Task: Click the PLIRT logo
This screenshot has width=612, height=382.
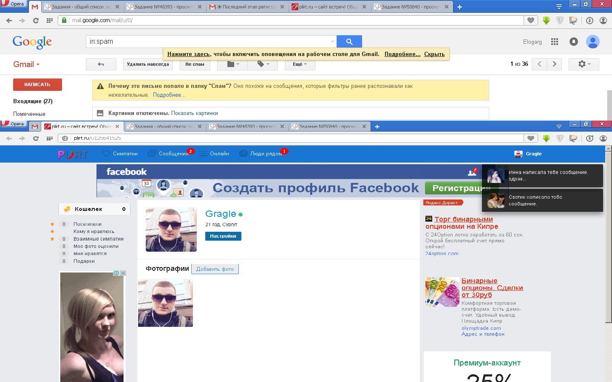Action: [x=73, y=154]
